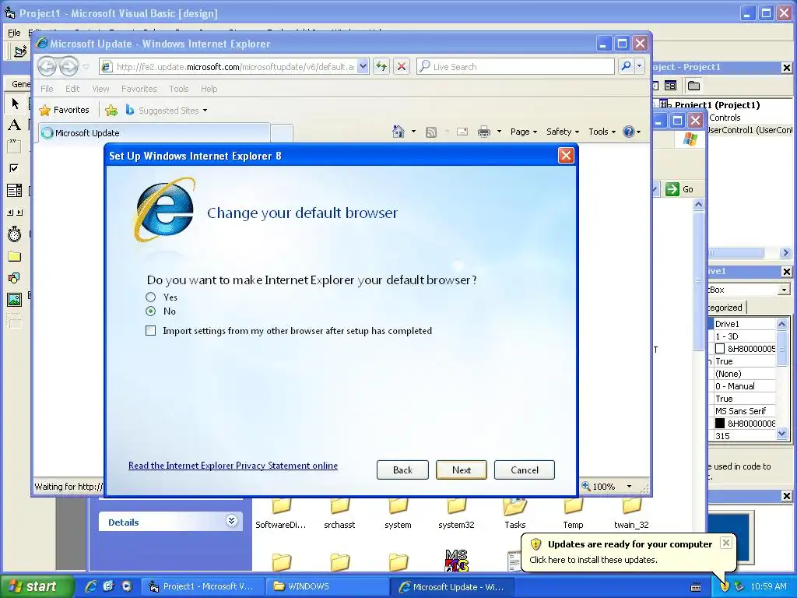Open the IE File menu

coord(47,89)
